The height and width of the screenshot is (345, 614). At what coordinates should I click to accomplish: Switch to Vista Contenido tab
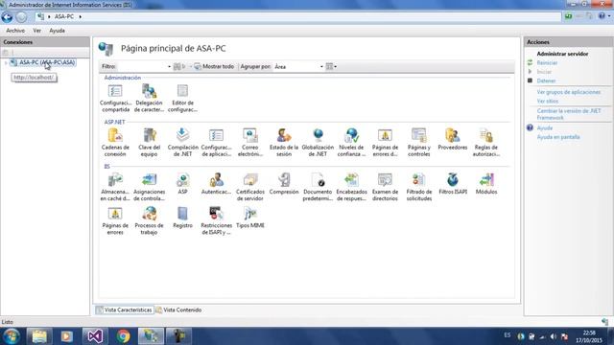pos(178,310)
